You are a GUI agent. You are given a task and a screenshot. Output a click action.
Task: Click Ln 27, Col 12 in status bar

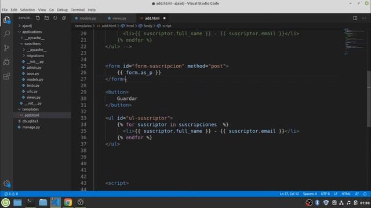[x=289, y=194]
